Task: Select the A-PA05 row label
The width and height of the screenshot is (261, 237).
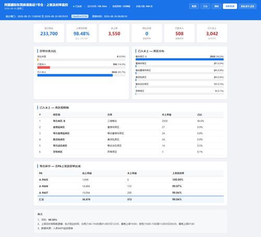Action: [43, 180]
